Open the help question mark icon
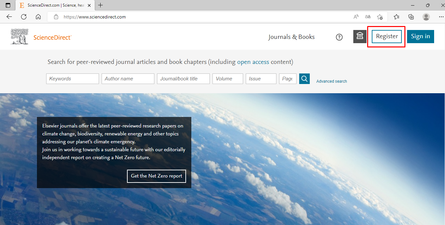This screenshot has height=225, width=445. (x=339, y=37)
